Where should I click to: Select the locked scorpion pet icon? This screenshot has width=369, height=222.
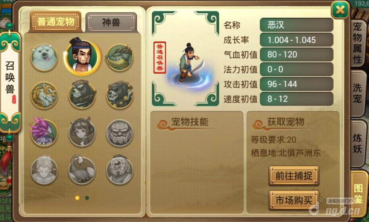point(82,170)
